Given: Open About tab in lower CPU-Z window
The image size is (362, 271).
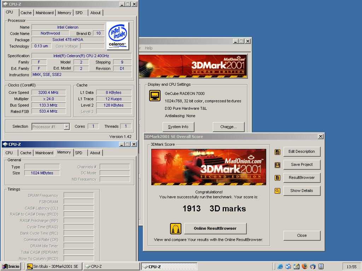Looking at the screenshot, I should pos(95,153).
